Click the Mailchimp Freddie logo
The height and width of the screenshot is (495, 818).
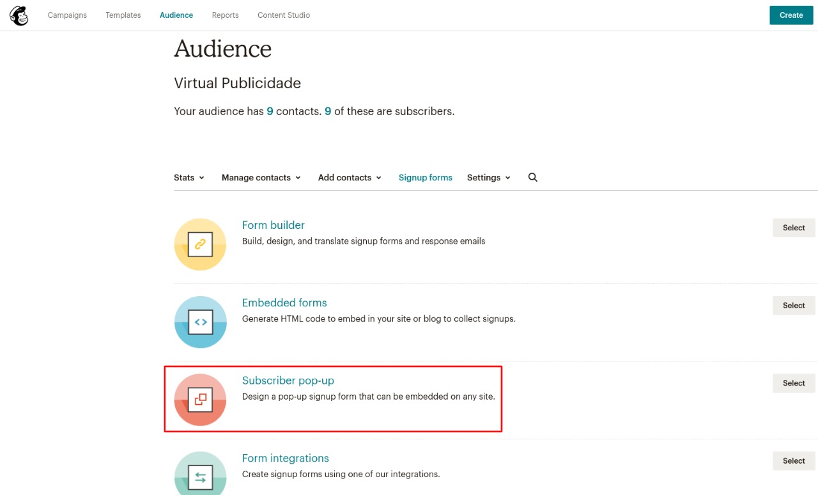point(19,15)
